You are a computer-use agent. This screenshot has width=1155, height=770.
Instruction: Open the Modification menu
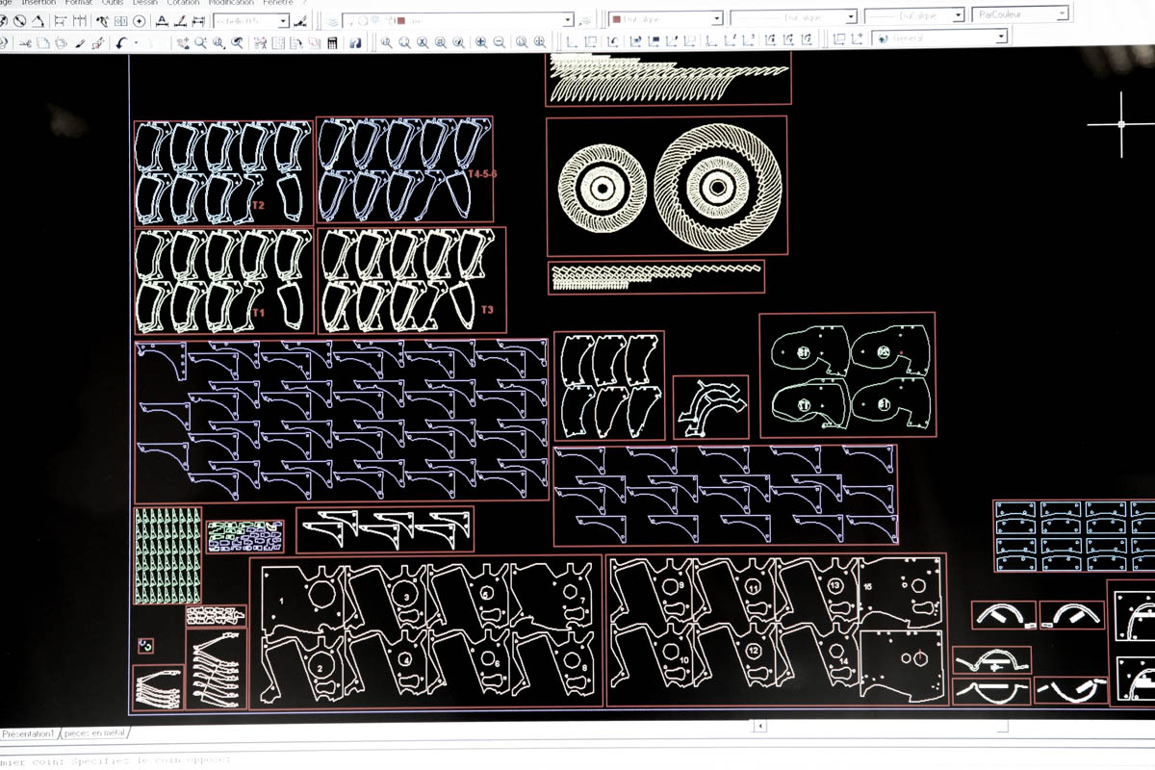click(x=230, y=3)
